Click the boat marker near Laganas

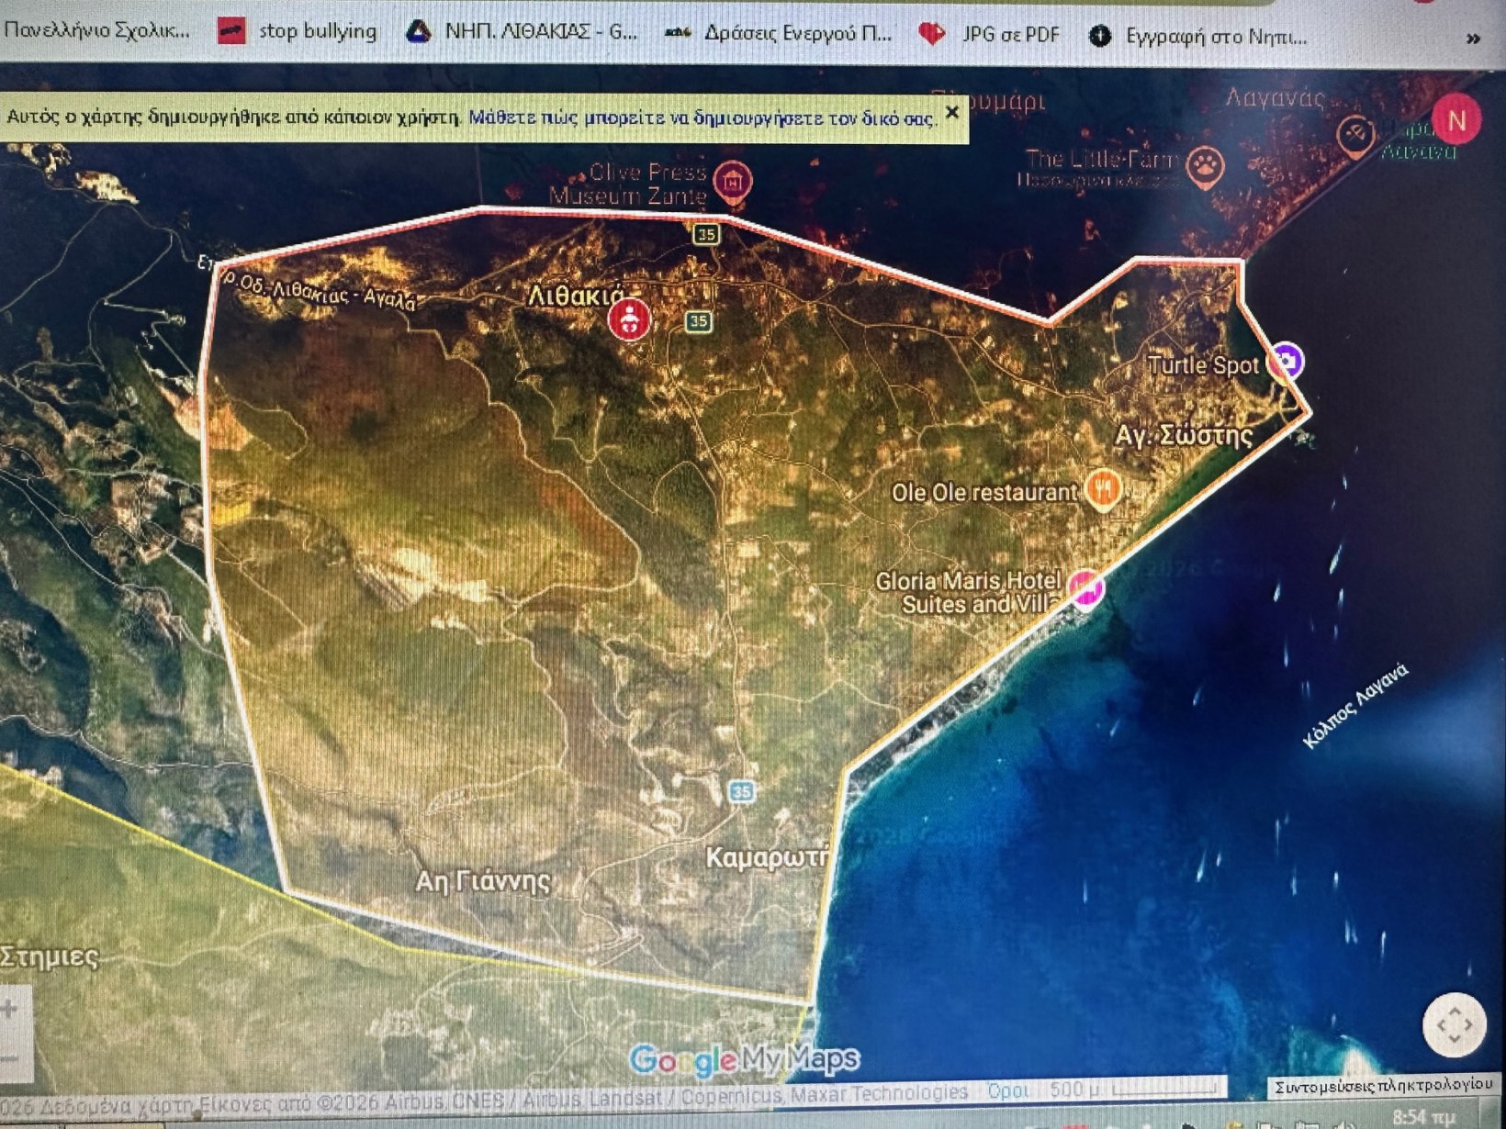coord(1355,135)
